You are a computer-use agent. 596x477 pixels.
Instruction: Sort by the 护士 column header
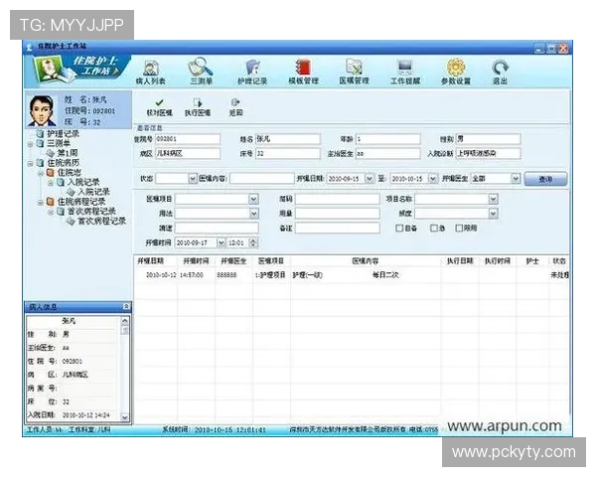click(x=532, y=261)
